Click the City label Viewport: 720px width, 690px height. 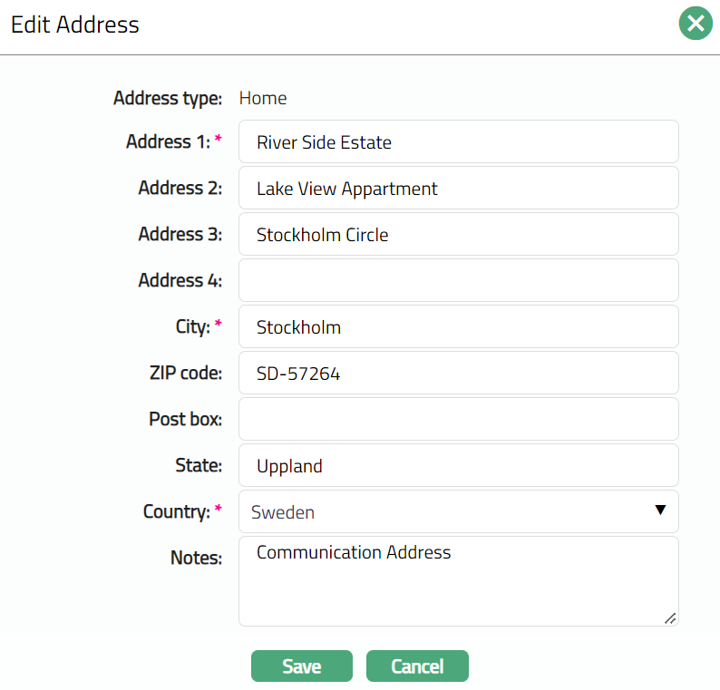tap(192, 327)
